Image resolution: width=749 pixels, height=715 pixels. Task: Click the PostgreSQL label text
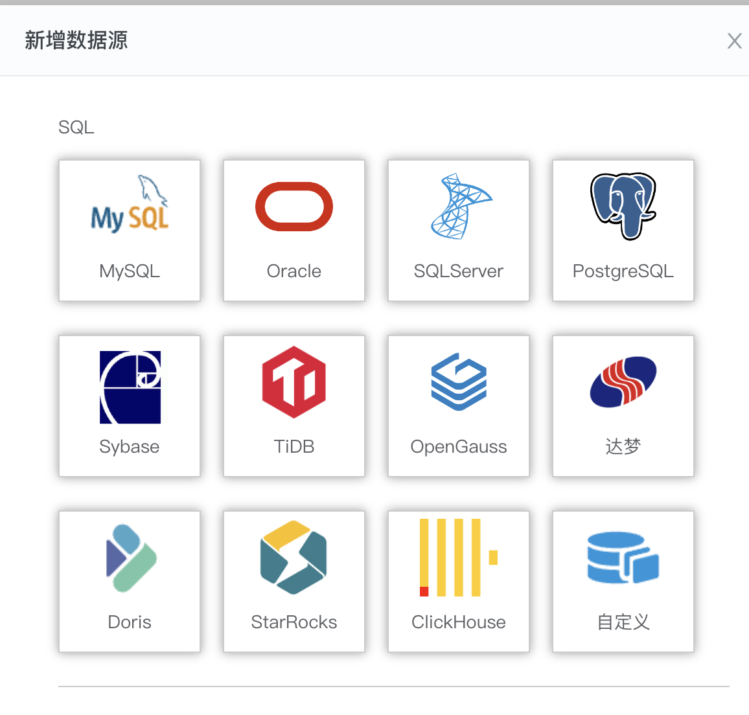tap(623, 271)
